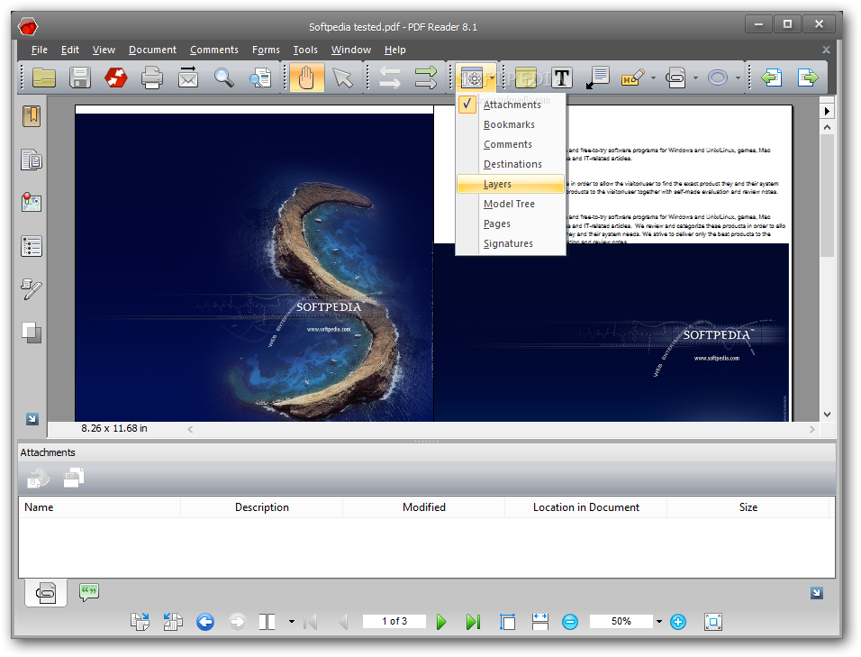Click the page number field 1 of 3
This screenshot has width=861, height=657.
(394, 621)
